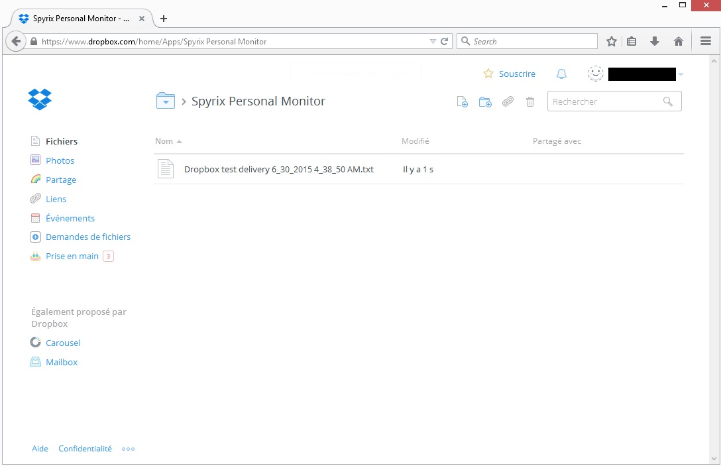The image size is (721, 466).
Task: Open the Confidentialité link
Action: [x=85, y=449]
